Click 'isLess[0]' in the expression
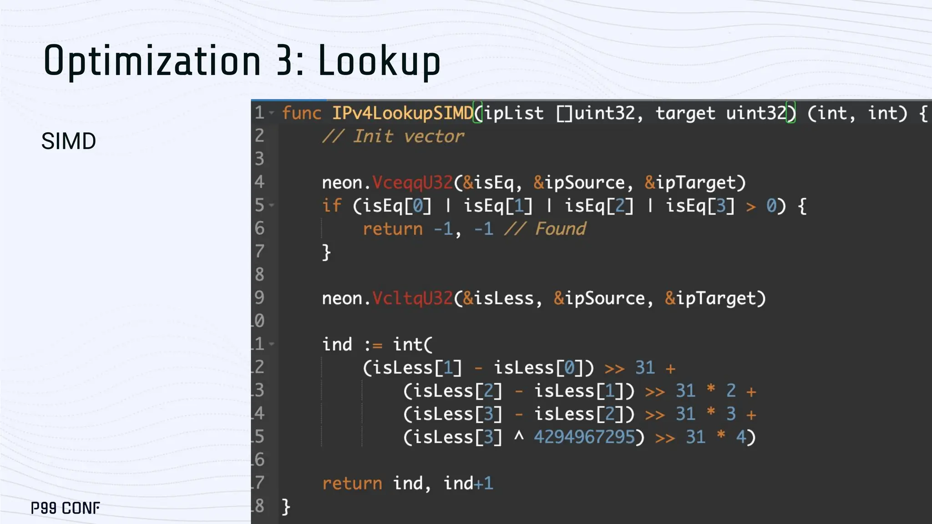 coord(539,368)
